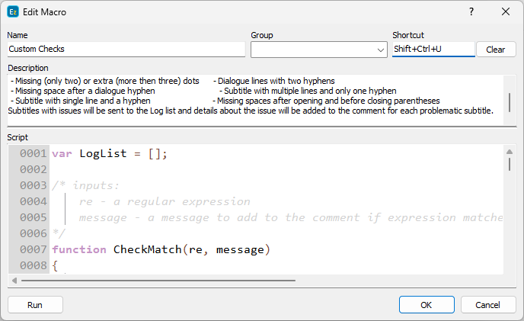Click the Name field containing Custom Checks
524x321 pixels.
click(126, 50)
